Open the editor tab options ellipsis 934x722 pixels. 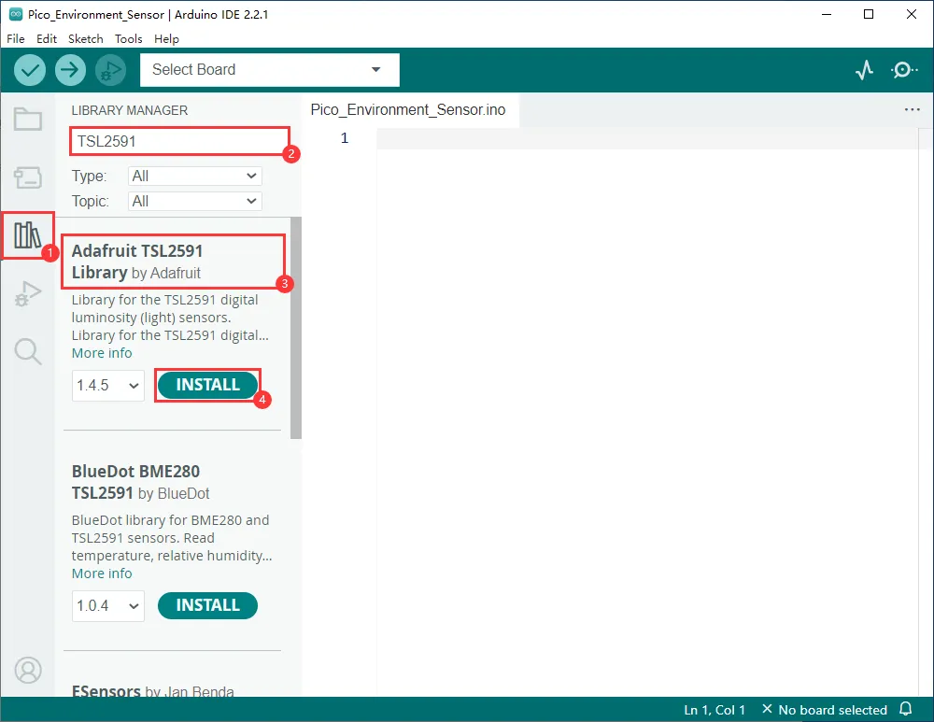click(912, 109)
